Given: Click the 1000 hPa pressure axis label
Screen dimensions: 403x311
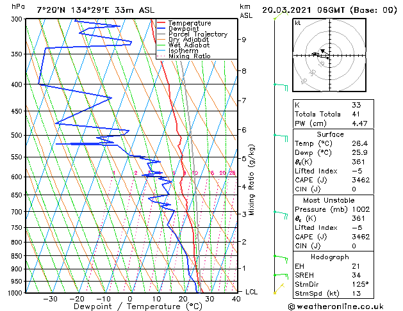Looking at the screenshot, I should click(x=17, y=293).
